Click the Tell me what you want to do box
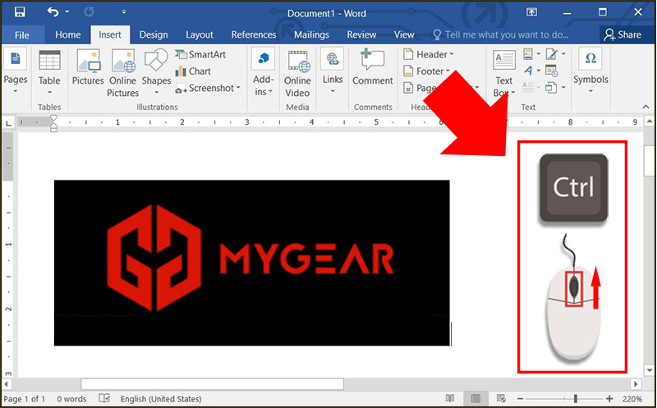 pyautogui.click(x=500, y=34)
